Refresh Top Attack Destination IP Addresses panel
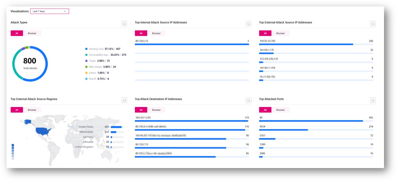This screenshot has height=181, width=397. point(248,100)
